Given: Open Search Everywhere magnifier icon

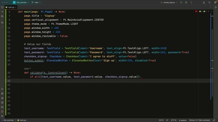Looking at the screenshot, I should [209, 2].
